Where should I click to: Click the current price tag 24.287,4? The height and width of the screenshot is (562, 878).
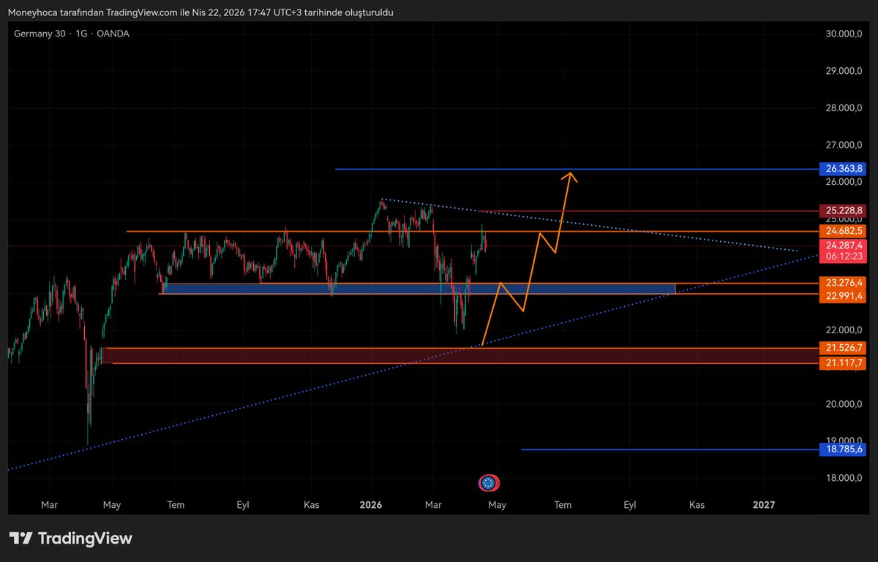pos(845,246)
